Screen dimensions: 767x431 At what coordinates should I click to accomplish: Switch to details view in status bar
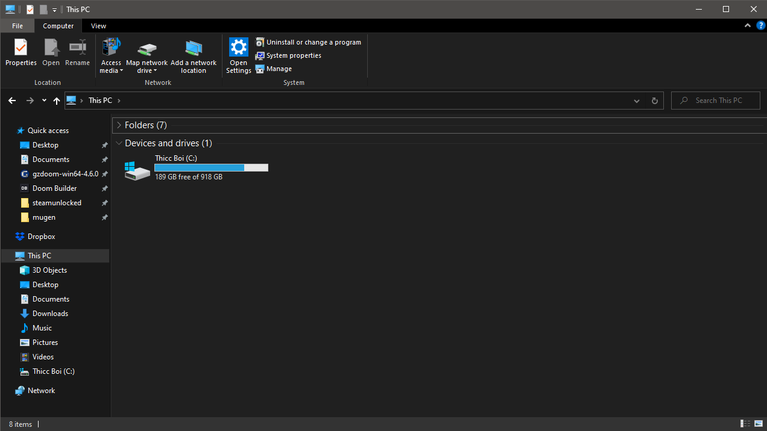point(745,424)
